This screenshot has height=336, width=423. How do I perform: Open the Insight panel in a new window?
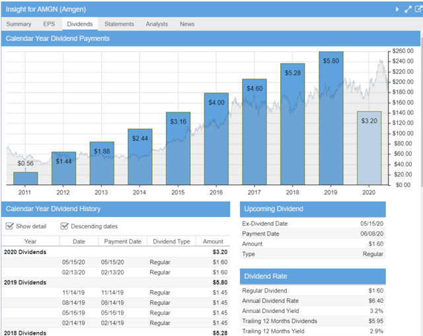point(418,9)
